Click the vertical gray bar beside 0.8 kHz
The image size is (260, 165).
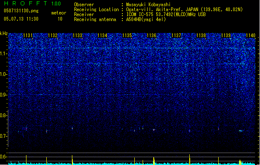(x=8, y=128)
